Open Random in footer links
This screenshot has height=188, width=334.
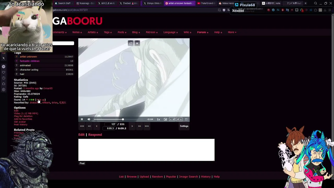157,177
